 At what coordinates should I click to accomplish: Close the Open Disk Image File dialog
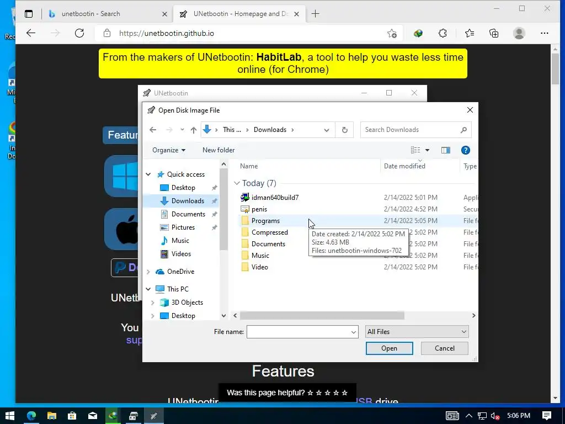click(x=470, y=110)
